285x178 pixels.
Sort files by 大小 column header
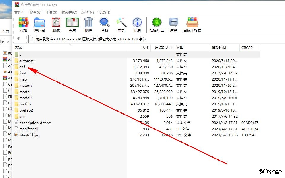point(145,48)
